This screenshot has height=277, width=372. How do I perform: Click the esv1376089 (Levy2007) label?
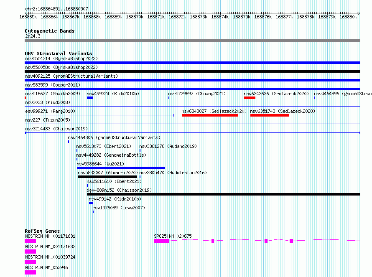coord(119,208)
